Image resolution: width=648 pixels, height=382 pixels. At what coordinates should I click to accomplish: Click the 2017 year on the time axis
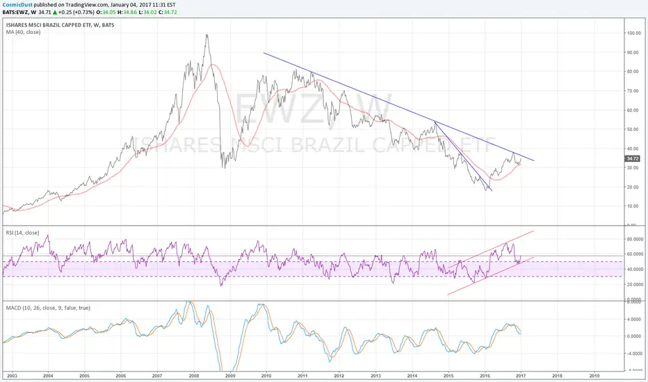point(521,376)
